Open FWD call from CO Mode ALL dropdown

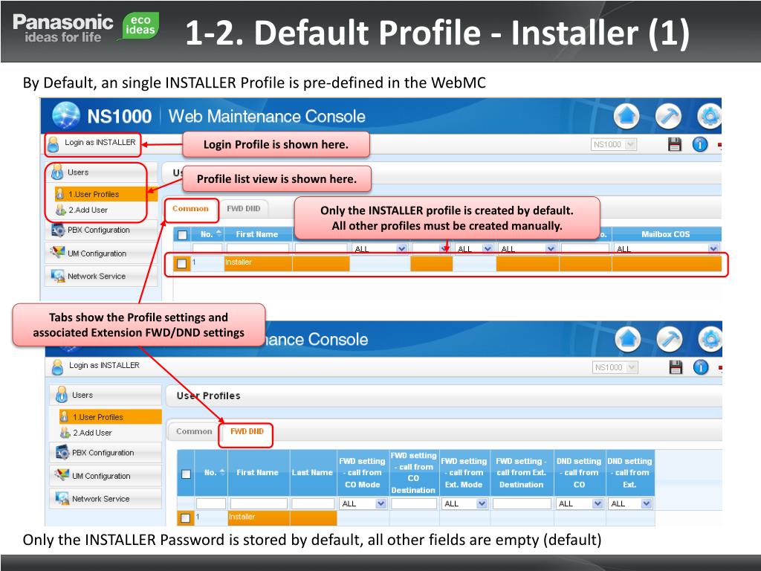363,504
